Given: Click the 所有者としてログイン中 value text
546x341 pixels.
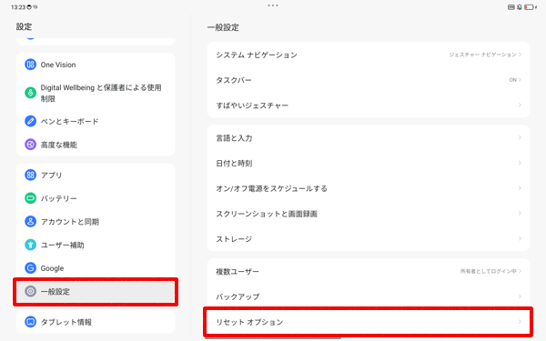Looking at the screenshot, I should click(x=488, y=271).
